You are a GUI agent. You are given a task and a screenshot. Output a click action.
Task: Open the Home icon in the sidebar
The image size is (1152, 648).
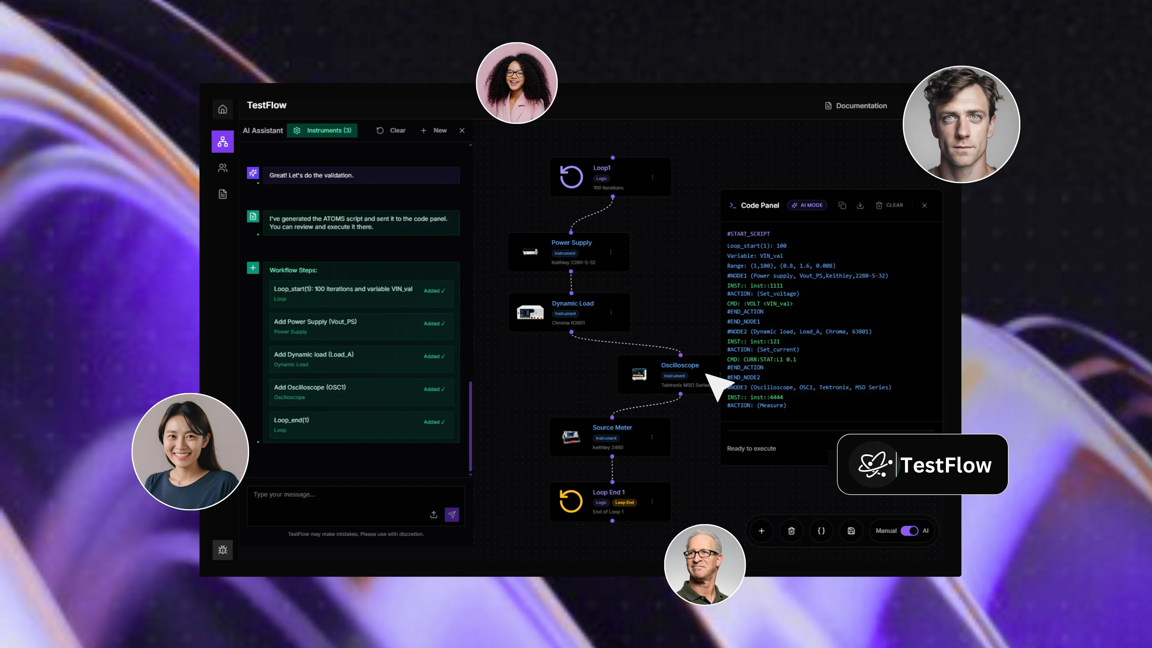click(222, 109)
